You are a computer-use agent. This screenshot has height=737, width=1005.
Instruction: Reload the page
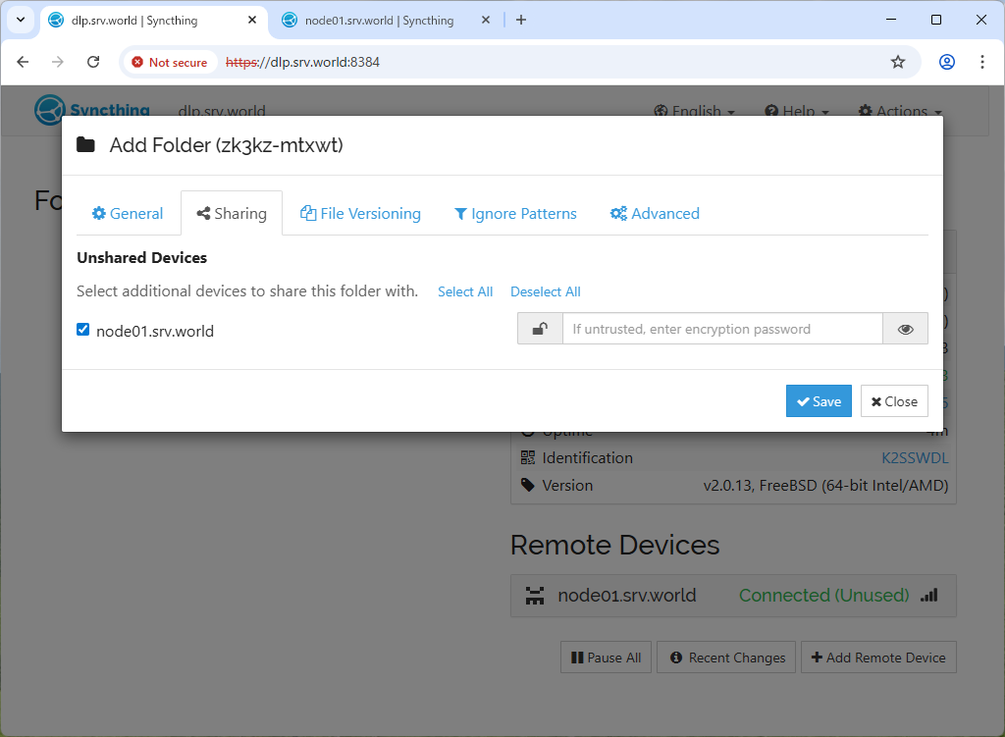tap(93, 62)
